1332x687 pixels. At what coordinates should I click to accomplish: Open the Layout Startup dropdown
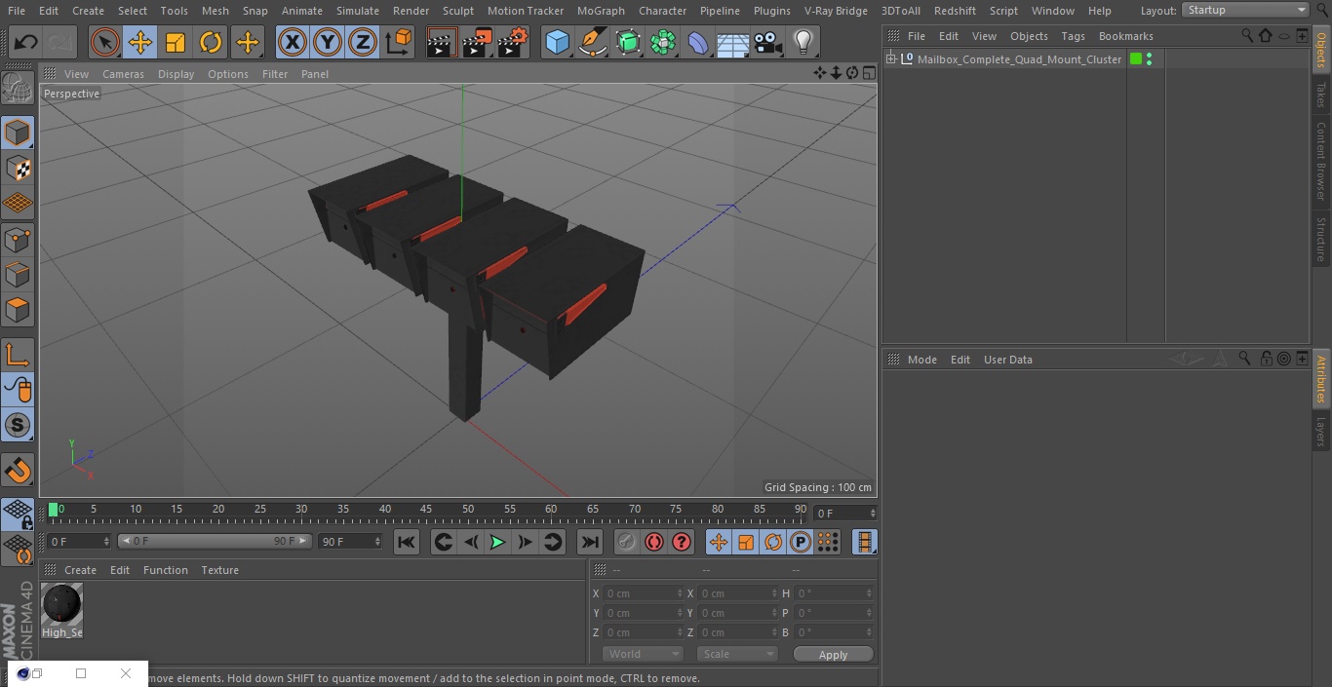click(x=1246, y=10)
